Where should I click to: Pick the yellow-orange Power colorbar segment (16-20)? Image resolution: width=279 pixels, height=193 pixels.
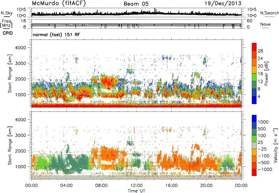[254, 70]
